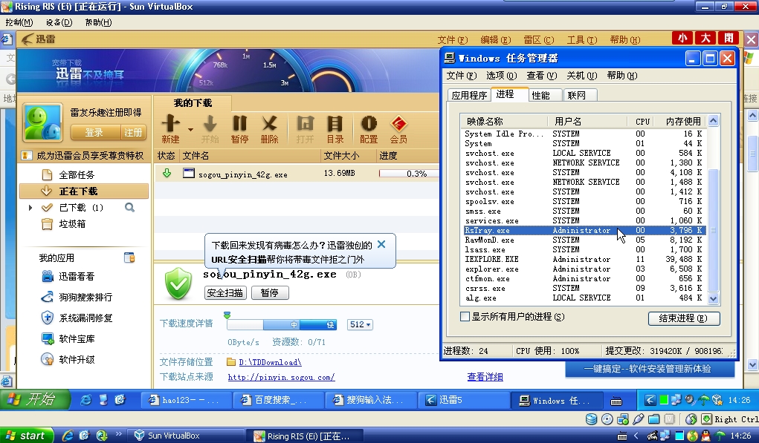759x443 pixels.
Task: Switch to 百度搜索 taskbar window
Action: (278, 400)
